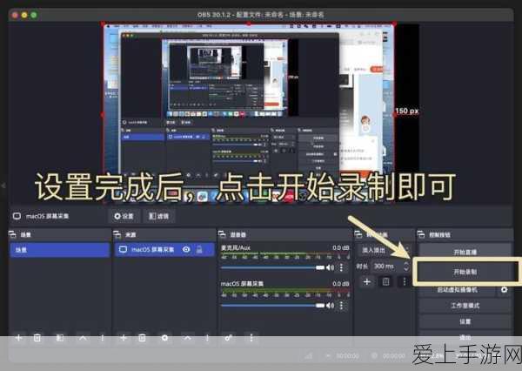Screen dimensions: 522x371
Task: Open 设置 in the controls panel
Action: tap(465, 321)
